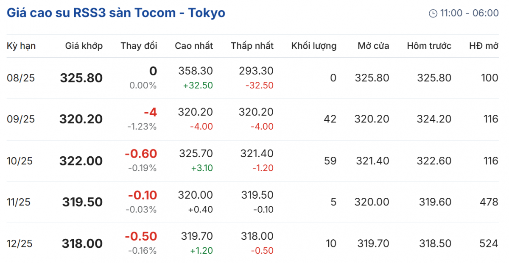Image resolution: width=509 pixels, height=263 pixels.
Task: Click the Cao nhất column header
Action: (x=194, y=46)
